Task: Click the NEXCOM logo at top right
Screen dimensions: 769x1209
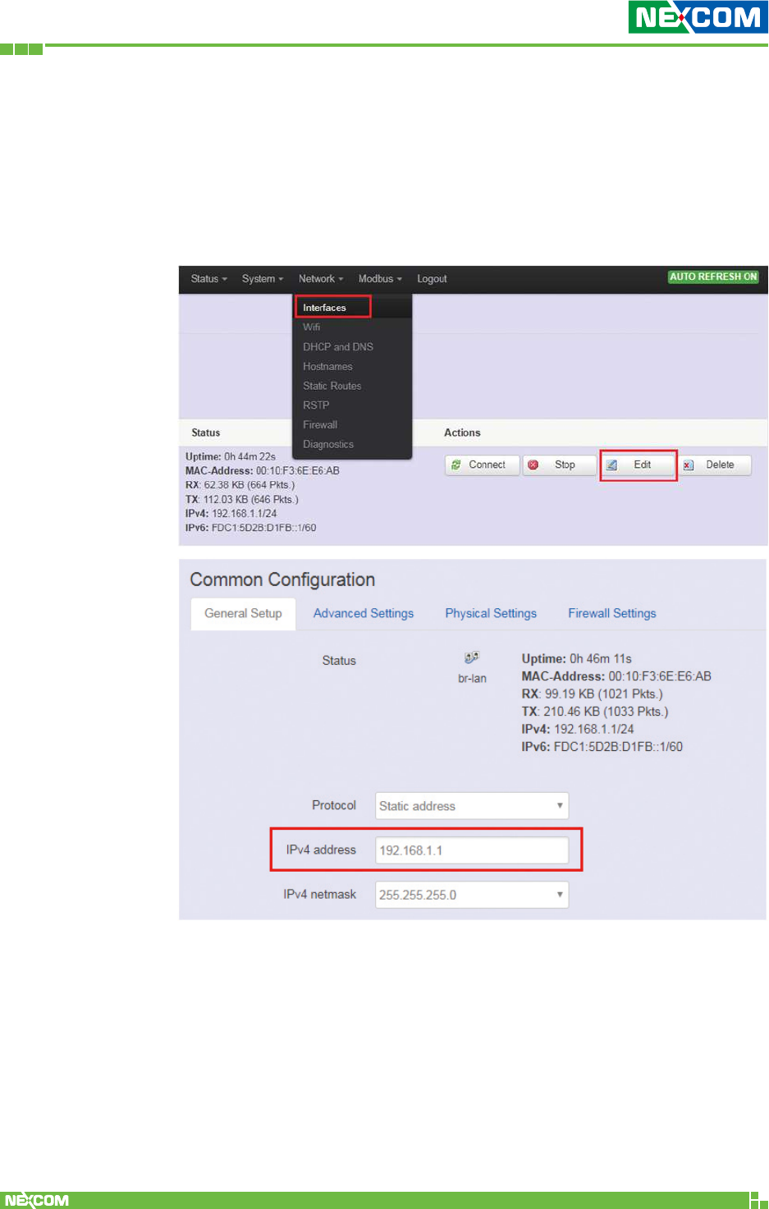Action: click(698, 17)
